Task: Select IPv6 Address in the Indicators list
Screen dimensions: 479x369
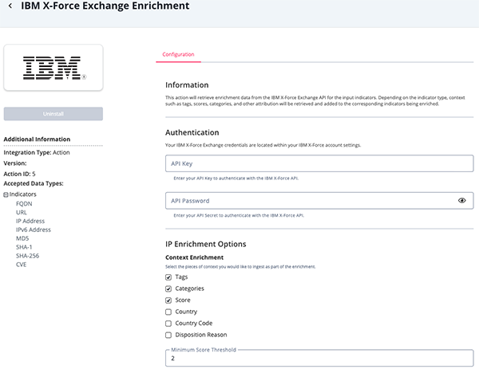Action: click(34, 230)
